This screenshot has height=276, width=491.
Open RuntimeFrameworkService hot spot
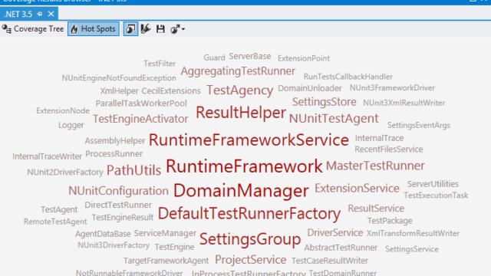pos(249,140)
